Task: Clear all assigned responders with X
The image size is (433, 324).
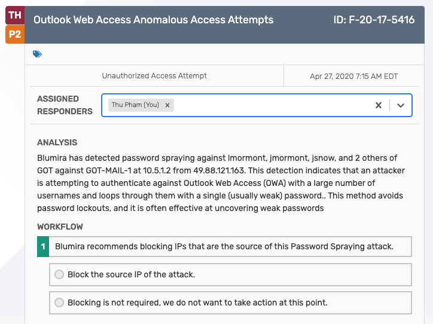Action: tap(379, 105)
